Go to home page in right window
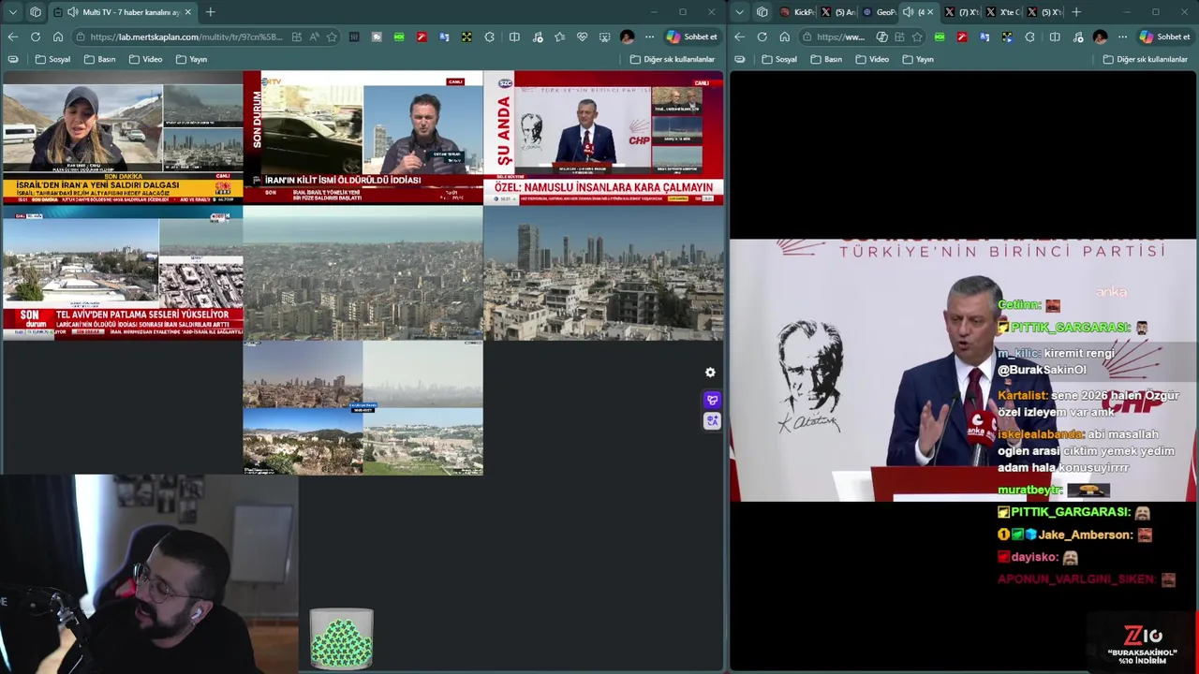The height and width of the screenshot is (674, 1199). pyautogui.click(x=785, y=37)
